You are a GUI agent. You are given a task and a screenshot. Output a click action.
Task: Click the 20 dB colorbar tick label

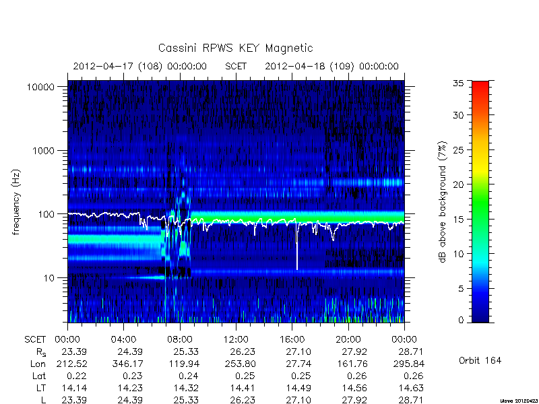click(457, 184)
